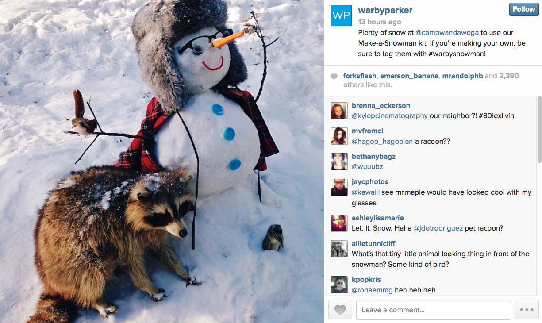Click allietunnicliff's avatar
This screenshot has width=542, height=323.
click(x=339, y=249)
